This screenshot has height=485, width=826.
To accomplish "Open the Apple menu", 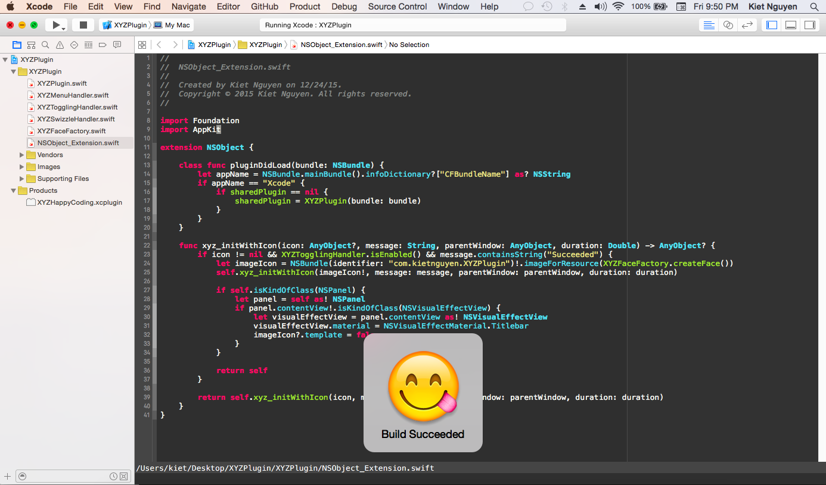I will point(10,7).
